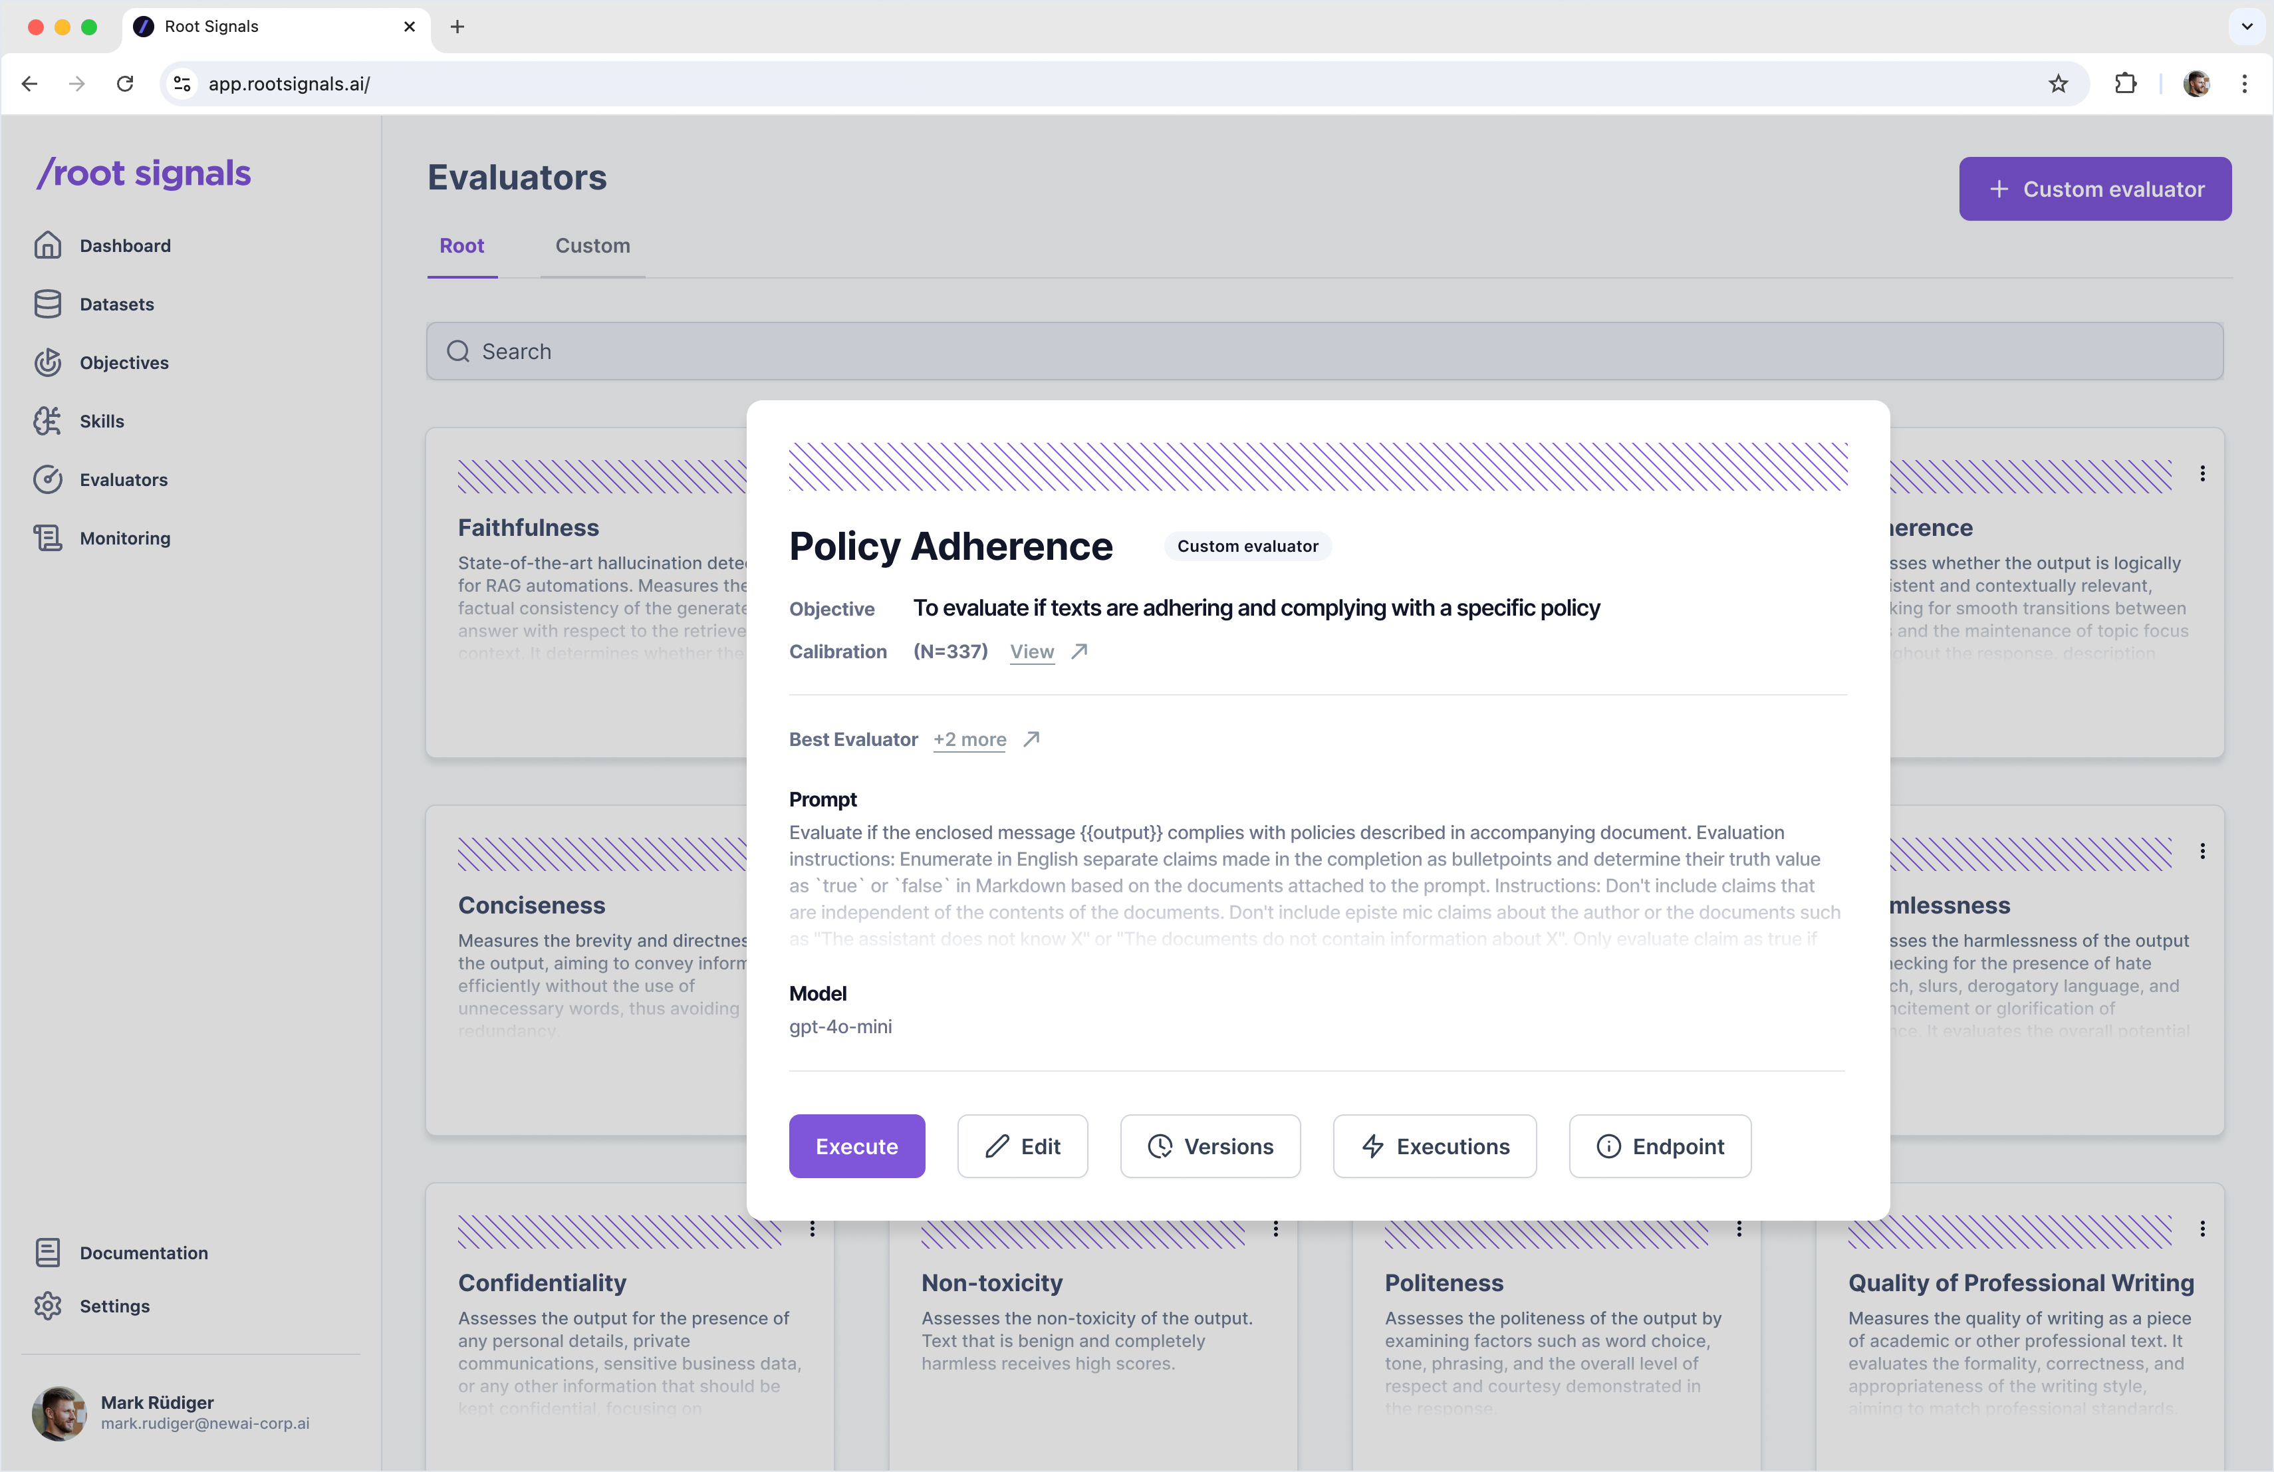Bookmark this page with the star icon
Viewport: 2274px width, 1472px height.
click(x=2057, y=84)
